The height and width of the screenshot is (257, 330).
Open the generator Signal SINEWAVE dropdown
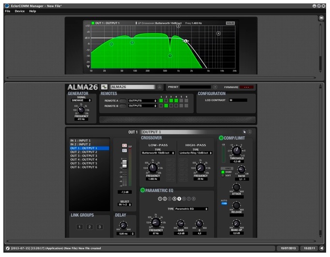pyautogui.click(x=81, y=100)
